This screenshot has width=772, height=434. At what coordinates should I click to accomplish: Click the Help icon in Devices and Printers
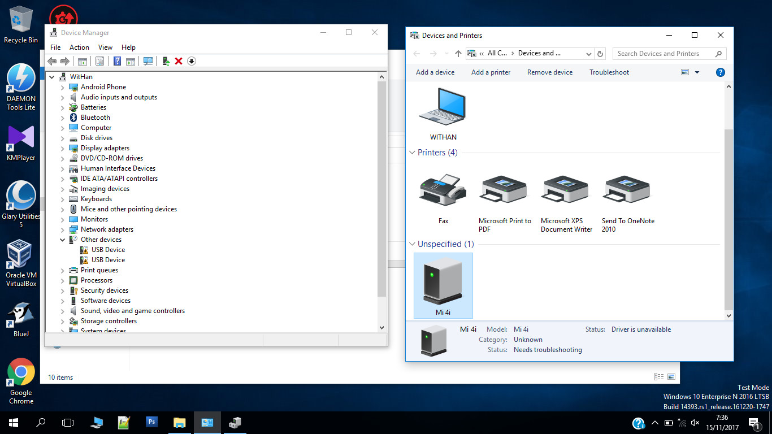(x=721, y=72)
